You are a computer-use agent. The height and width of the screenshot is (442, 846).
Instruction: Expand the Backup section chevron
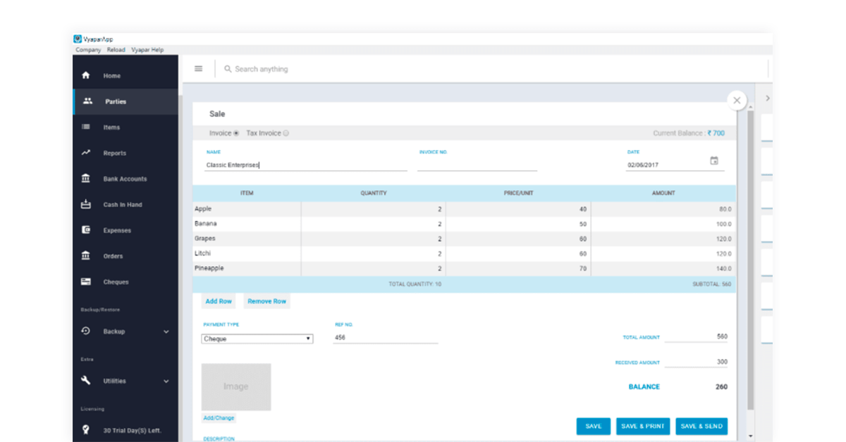point(166,331)
